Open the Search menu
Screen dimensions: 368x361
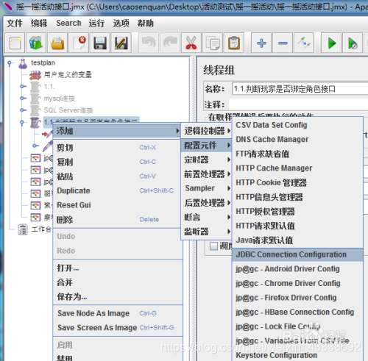68,24
